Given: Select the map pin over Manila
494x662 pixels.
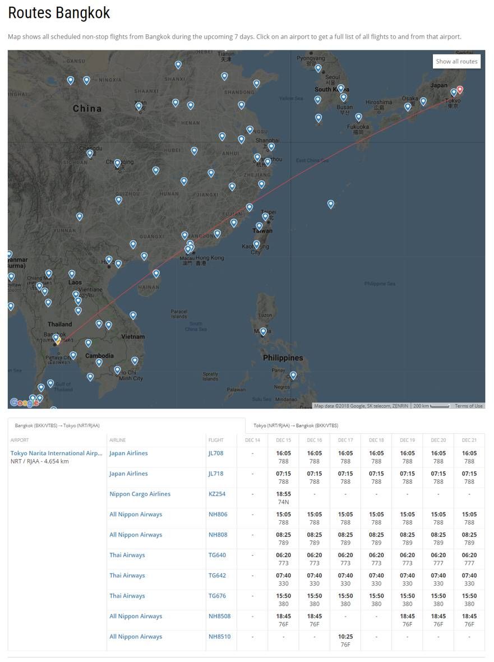Looking at the screenshot, I should [x=263, y=332].
